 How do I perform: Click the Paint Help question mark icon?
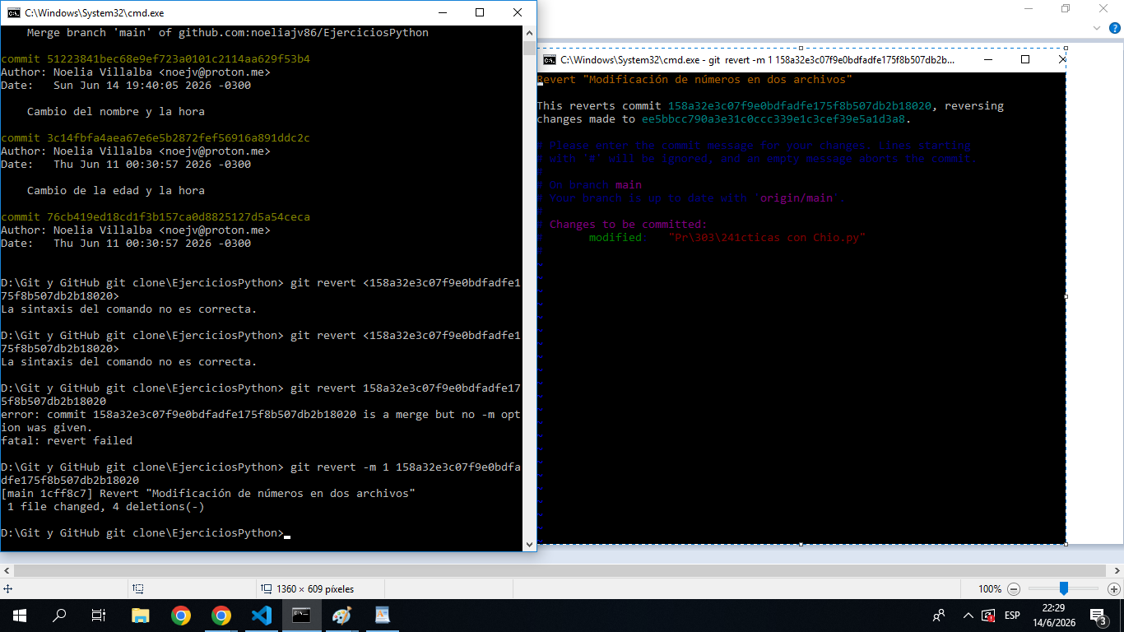coord(1114,28)
